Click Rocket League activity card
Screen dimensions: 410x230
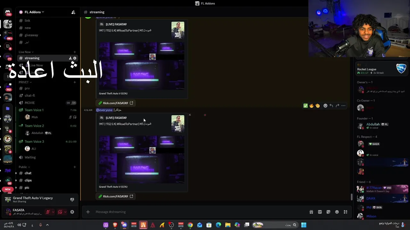click(382, 69)
